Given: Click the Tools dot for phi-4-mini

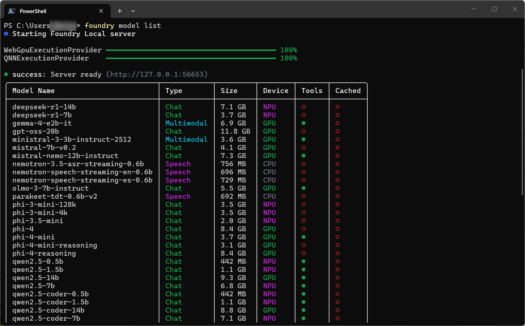Looking at the screenshot, I should [304, 237].
